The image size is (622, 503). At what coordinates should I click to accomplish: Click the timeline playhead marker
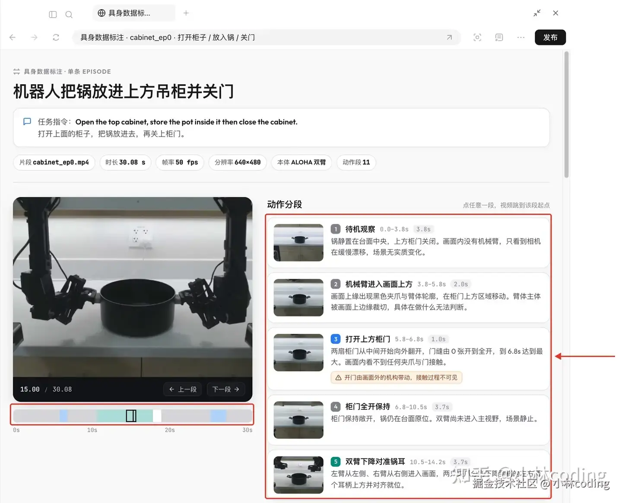pos(131,416)
